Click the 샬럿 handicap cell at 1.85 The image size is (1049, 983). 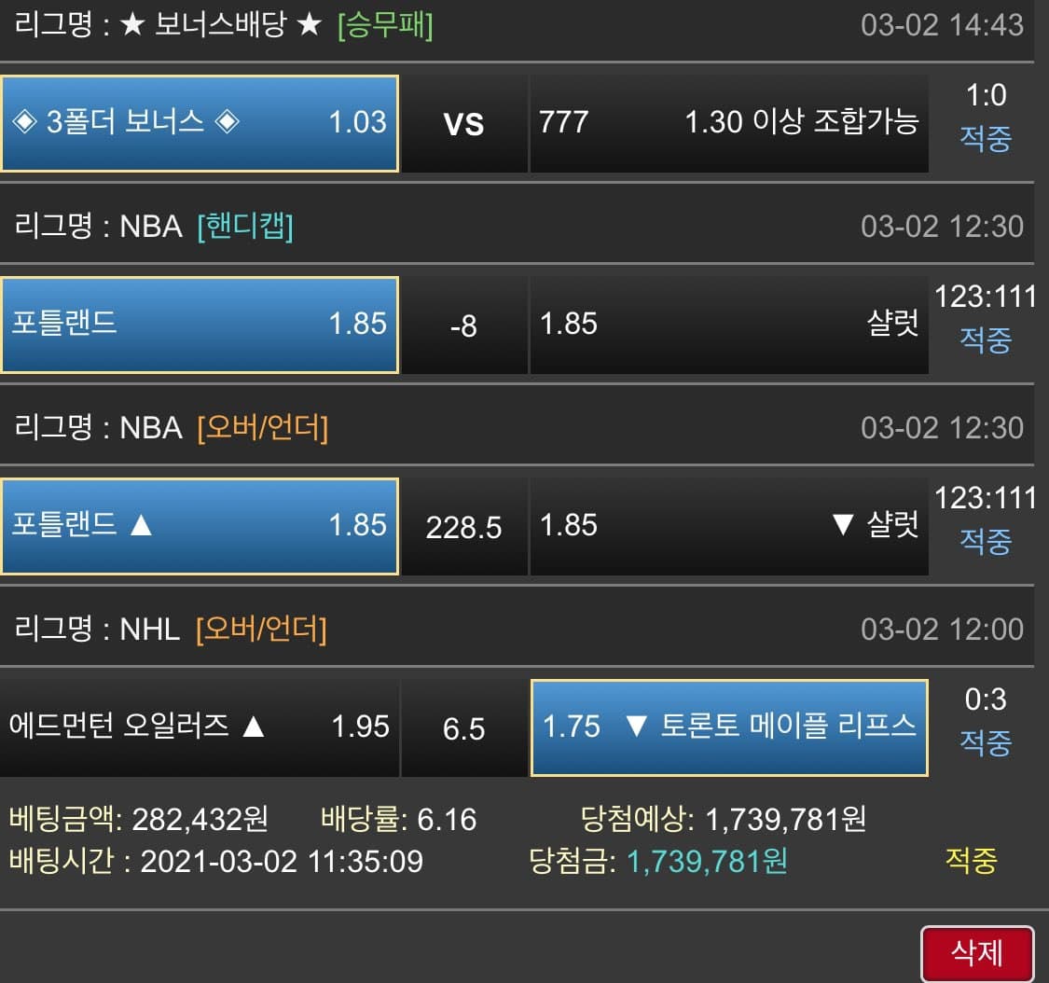pos(728,325)
